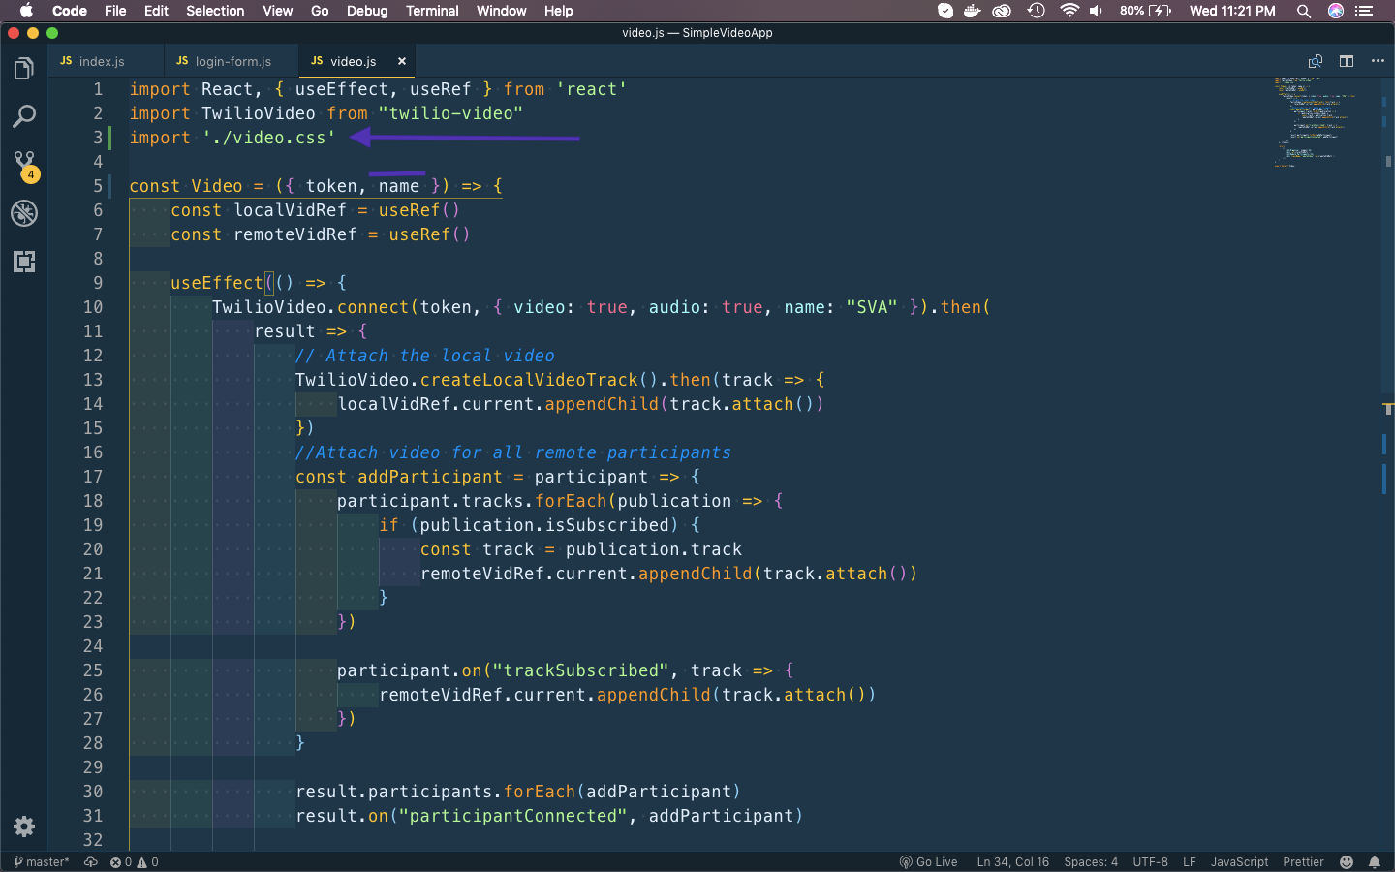This screenshot has height=872, width=1395.
Task: Click the Prettier status bar item
Action: [1303, 862]
